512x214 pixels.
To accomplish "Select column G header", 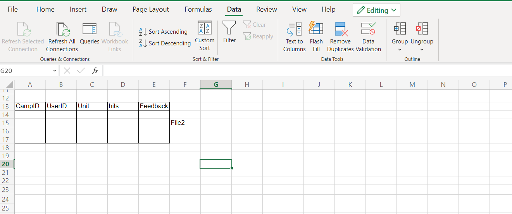I will 216,85.
